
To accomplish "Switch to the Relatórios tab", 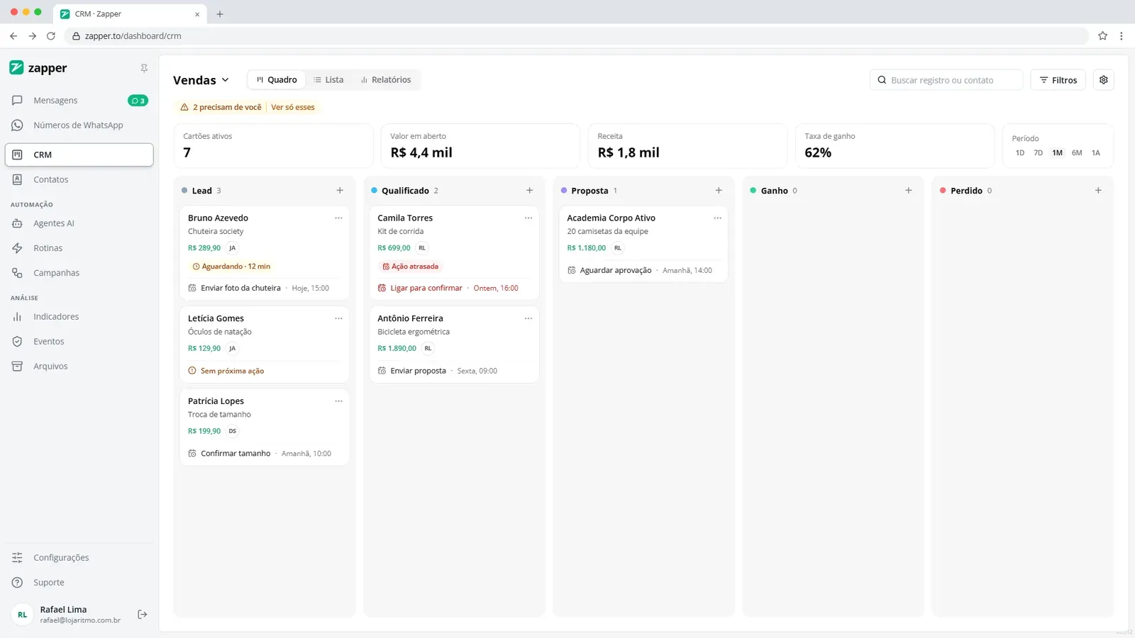I will 385,80.
